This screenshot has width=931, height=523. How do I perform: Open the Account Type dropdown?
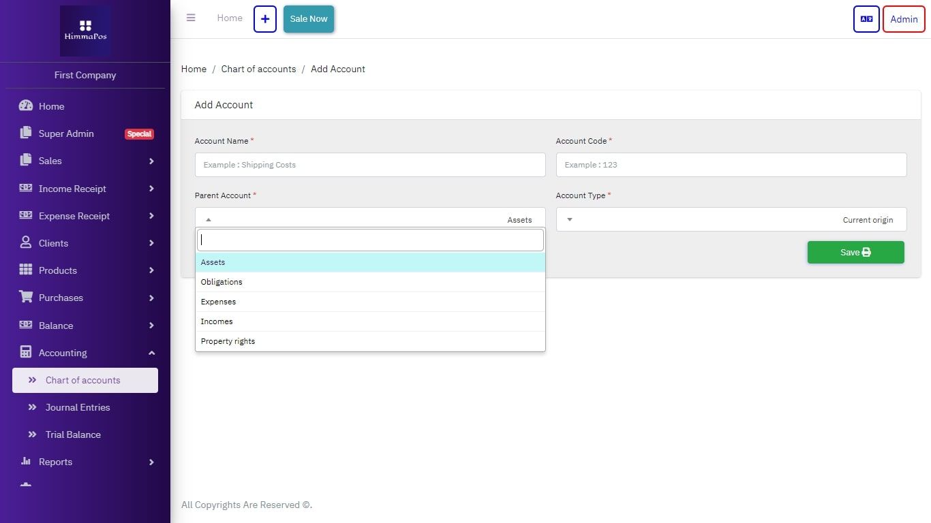tap(731, 219)
